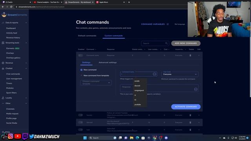
Task: Select the New command radio button
Action: click(82, 70)
